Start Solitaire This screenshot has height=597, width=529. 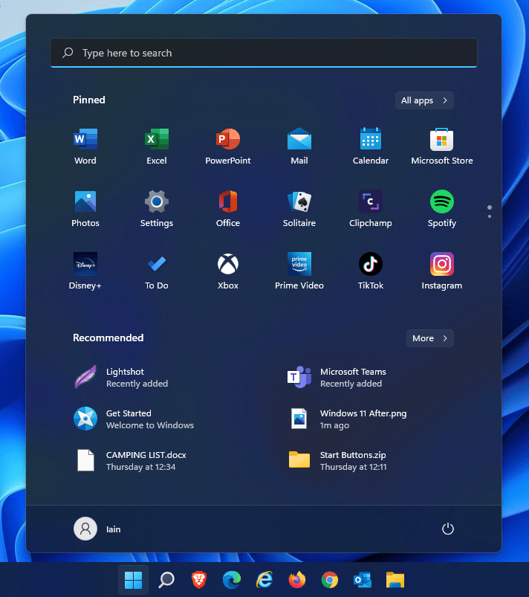coord(299,208)
